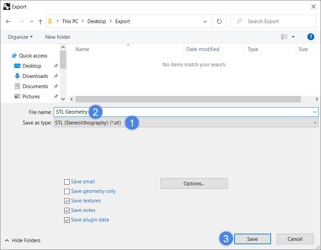Expand the File name dropdown arrow
321x250 pixels.
pyautogui.click(x=315, y=112)
